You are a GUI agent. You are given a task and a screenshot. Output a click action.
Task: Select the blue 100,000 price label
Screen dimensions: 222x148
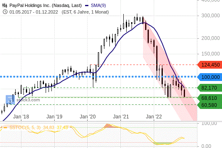[x=210, y=77]
